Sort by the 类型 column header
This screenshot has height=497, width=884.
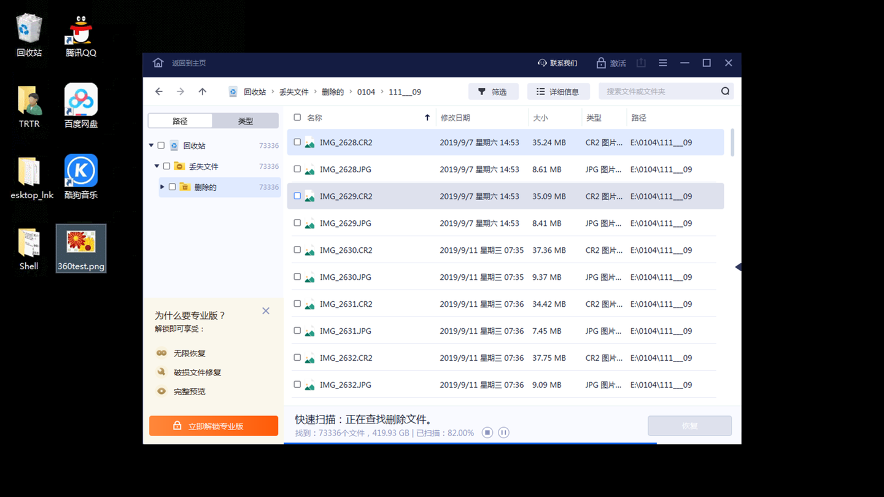594,118
